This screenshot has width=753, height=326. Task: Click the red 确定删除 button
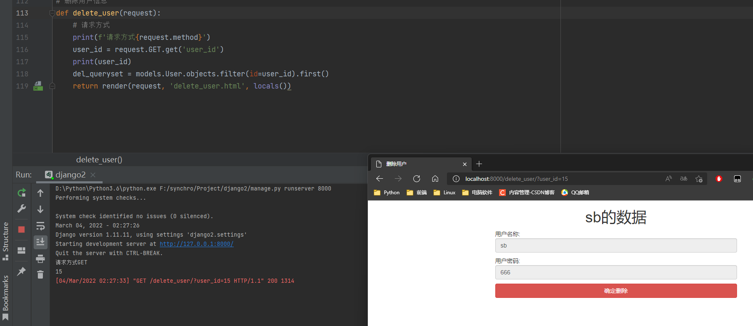[x=616, y=291]
